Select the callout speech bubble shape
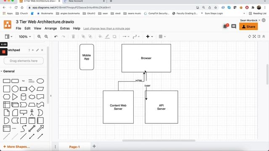Image resolution: width=269 pixels, height=151 pixels. [24, 112]
